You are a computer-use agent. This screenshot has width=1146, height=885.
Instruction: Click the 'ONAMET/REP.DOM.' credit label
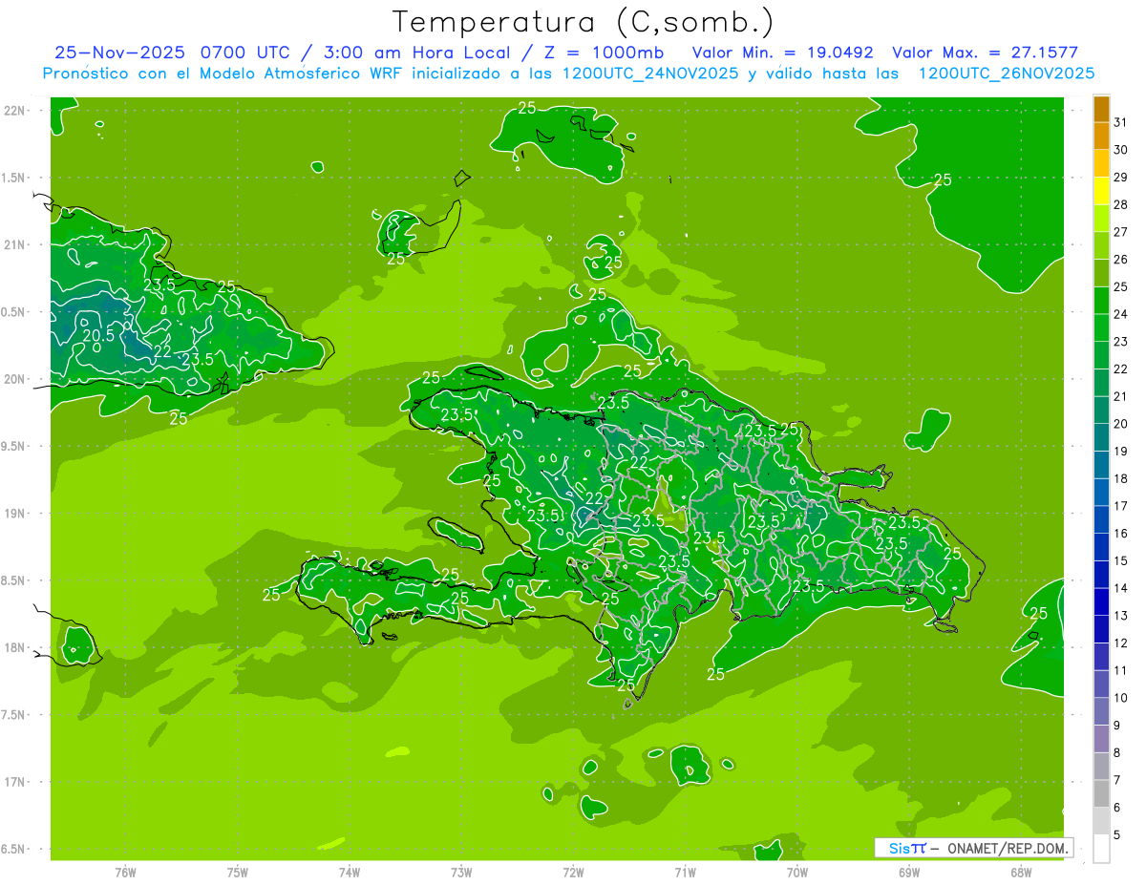point(1008,848)
